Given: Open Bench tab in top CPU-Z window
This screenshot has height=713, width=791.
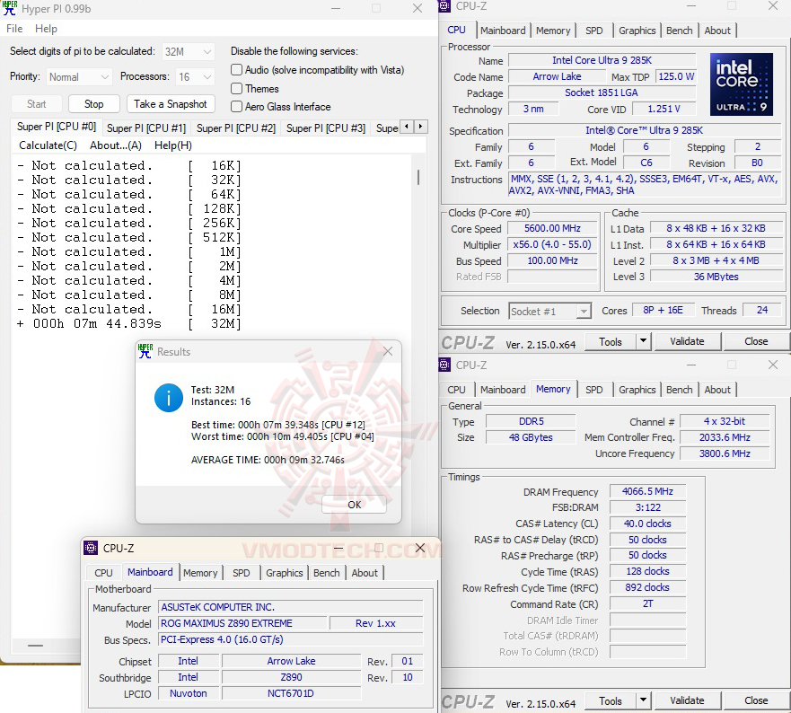Looking at the screenshot, I should 680,31.
